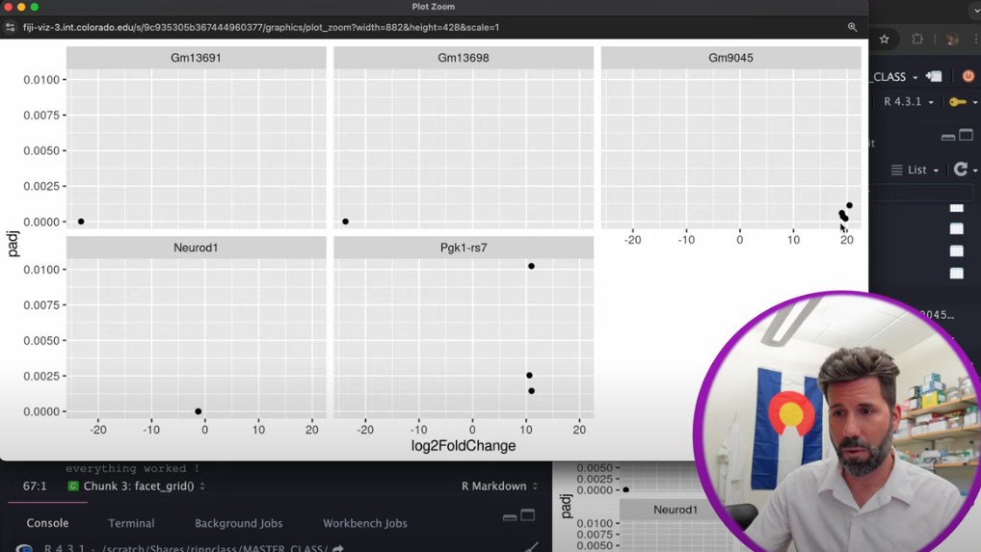Click the Neurod1 label in the background Plots pane

tap(676, 510)
